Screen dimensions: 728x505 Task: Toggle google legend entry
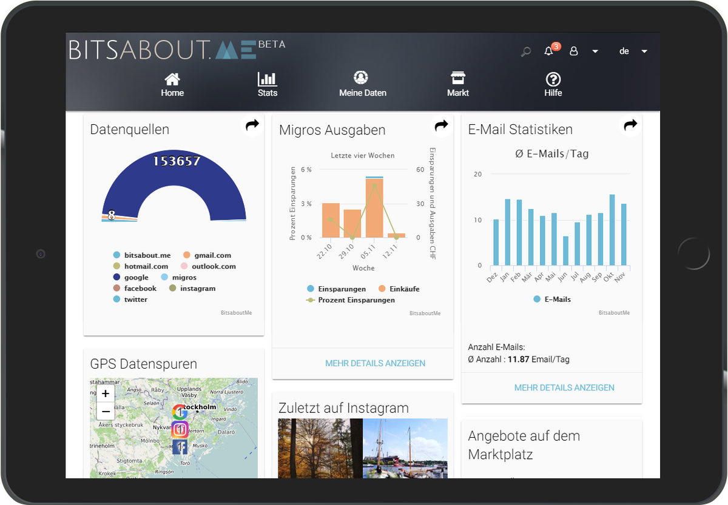pos(131,277)
